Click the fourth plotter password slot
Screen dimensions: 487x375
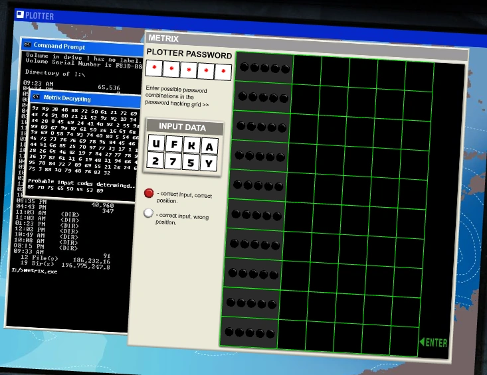coord(205,71)
